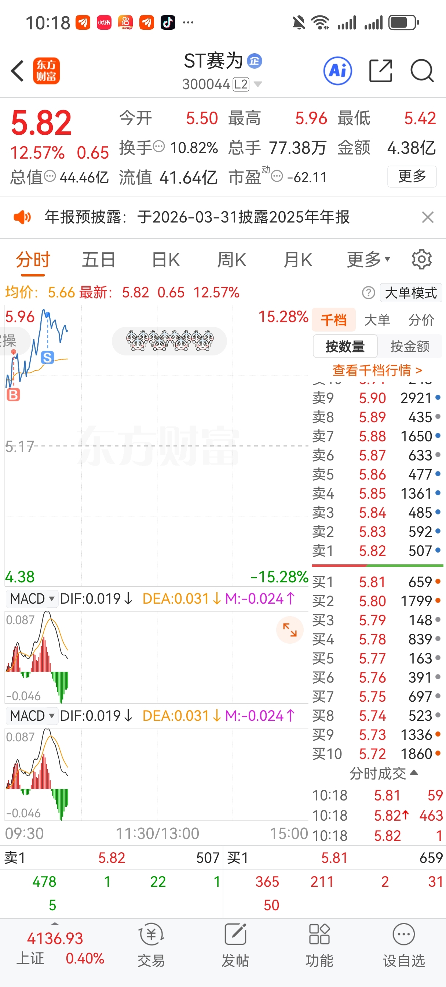Tap the 5.17 previous close dashed line label

click(x=19, y=446)
